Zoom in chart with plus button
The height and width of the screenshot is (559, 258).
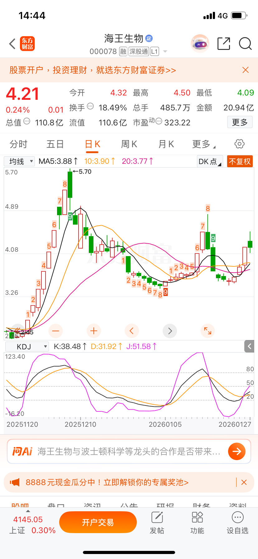coord(94,331)
